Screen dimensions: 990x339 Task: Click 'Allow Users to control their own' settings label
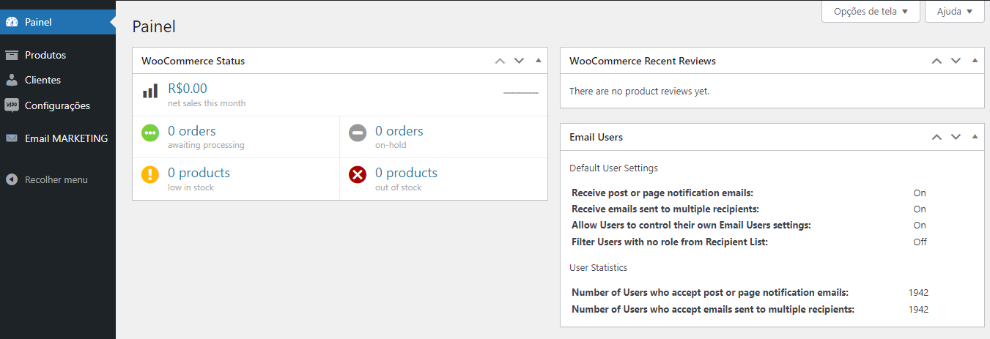(x=691, y=226)
